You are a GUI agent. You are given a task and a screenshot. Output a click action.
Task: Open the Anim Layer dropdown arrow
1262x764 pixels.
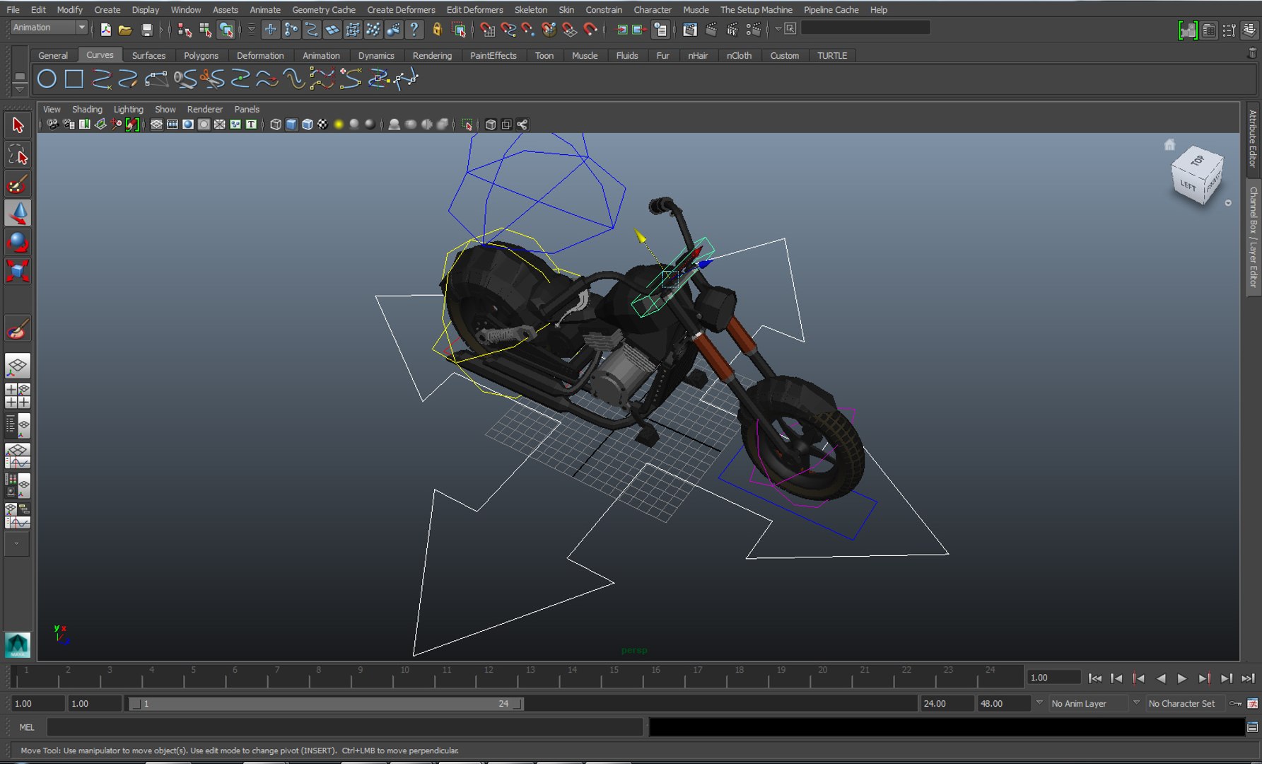tap(1039, 703)
